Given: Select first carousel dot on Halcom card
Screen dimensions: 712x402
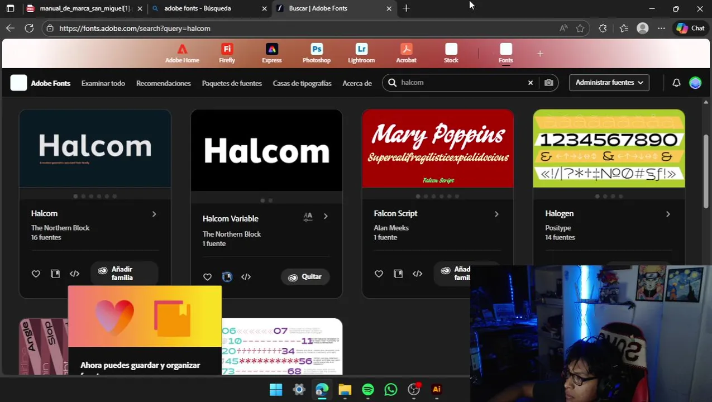Looking at the screenshot, I should (x=75, y=196).
